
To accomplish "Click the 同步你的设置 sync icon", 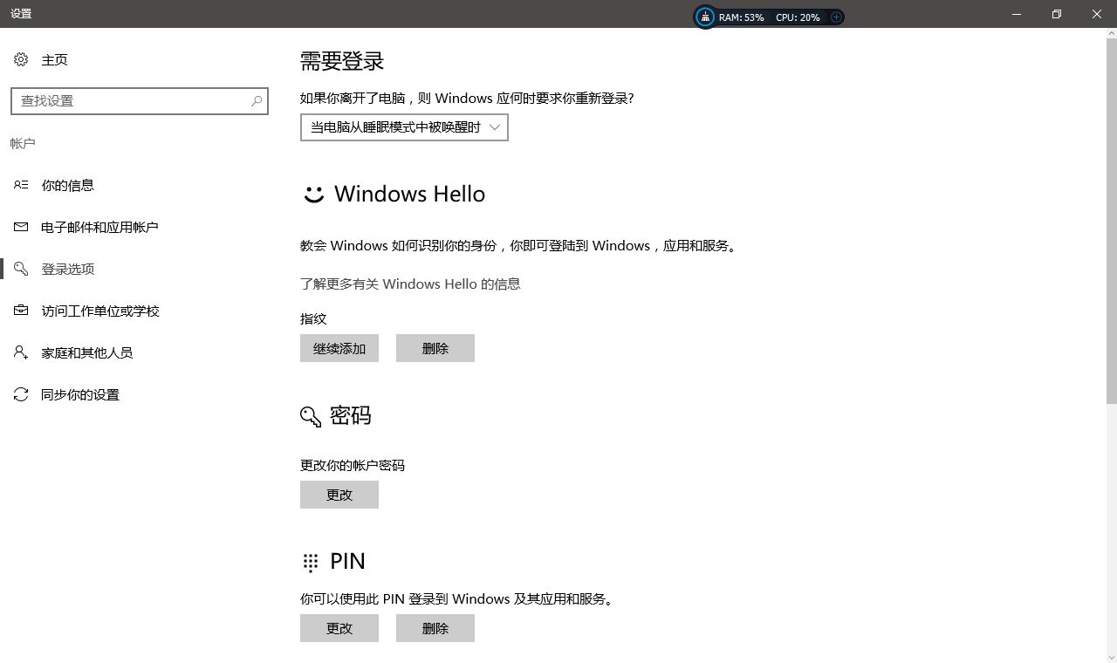I will click(x=21, y=394).
